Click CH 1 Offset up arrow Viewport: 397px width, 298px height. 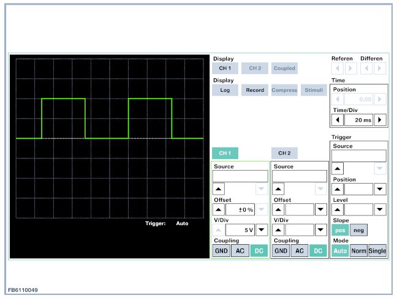[x=219, y=210]
